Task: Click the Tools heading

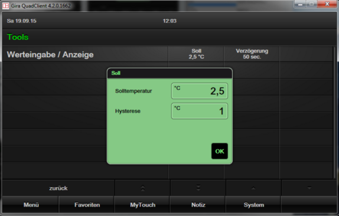Action: 18,37
